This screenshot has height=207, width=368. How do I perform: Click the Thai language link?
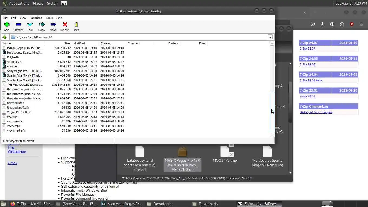11,147
